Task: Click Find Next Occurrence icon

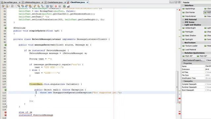Action: pyautogui.click(x=26, y=6)
